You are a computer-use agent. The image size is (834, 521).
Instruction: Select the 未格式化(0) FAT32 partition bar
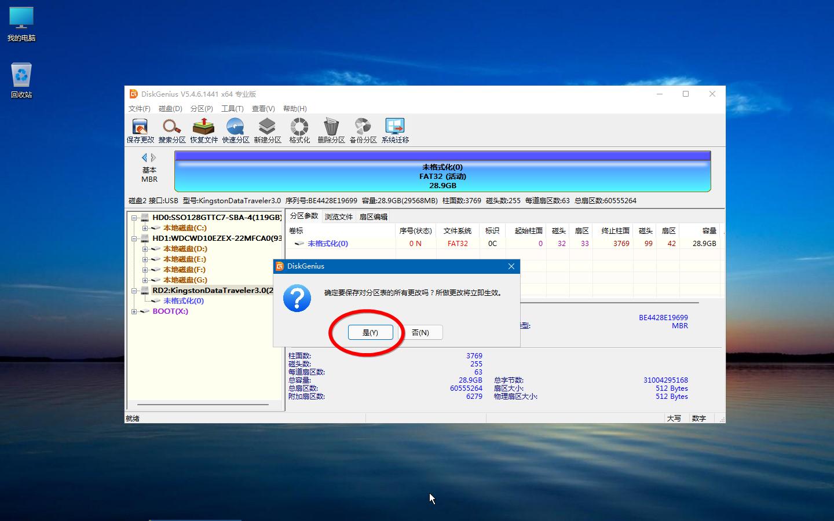pyautogui.click(x=442, y=171)
